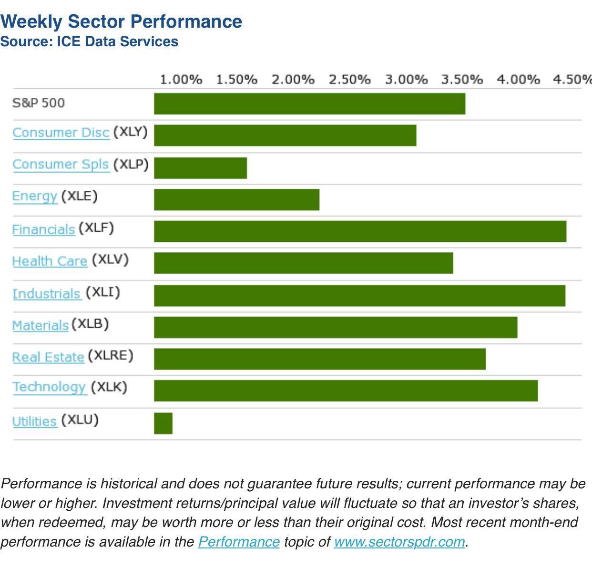This screenshot has height=568, width=592.
Task: Select the Financials sector link
Action: pyautogui.click(x=43, y=229)
